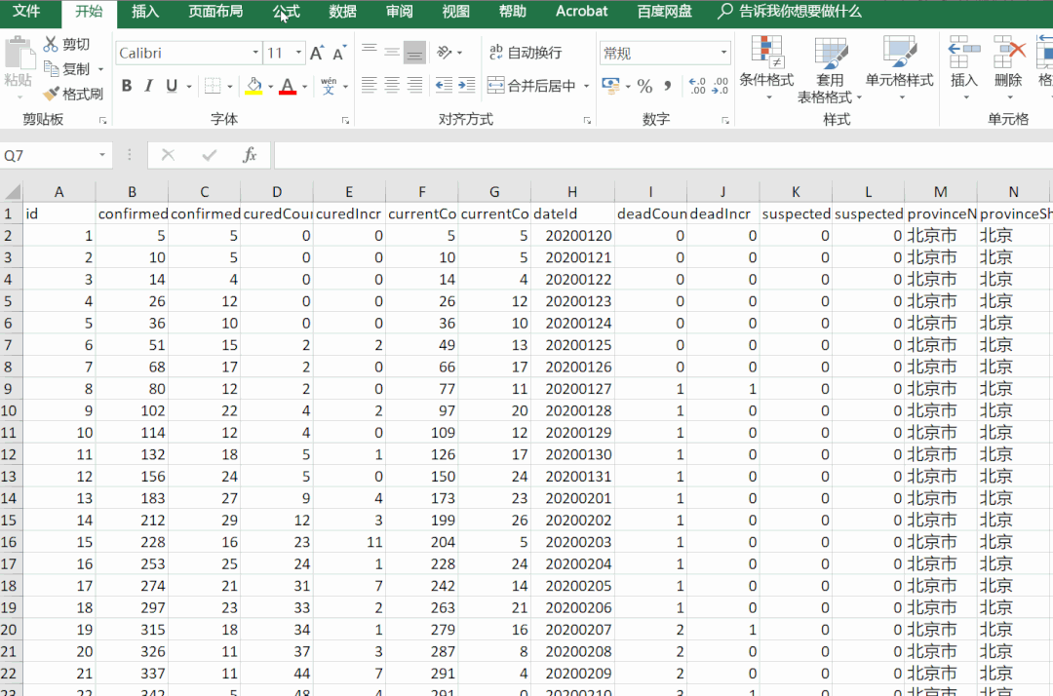The height and width of the screenshot is (696, 1053).
Task: Open the font group dialog launcher
Action: coord(345,121)
